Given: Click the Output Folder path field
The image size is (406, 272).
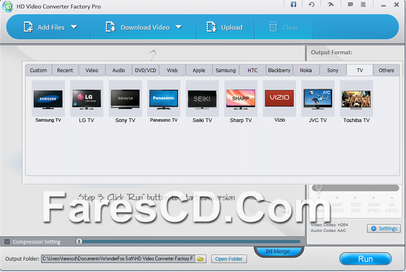Looking at the screenshot, I should (x=118, y=259).
